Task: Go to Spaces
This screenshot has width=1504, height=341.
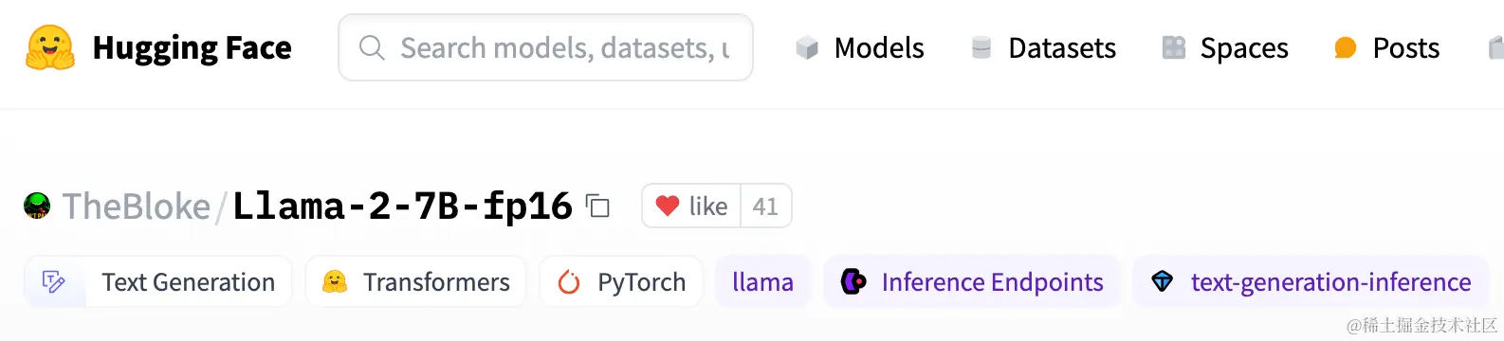Action: tap(1225, 48)
